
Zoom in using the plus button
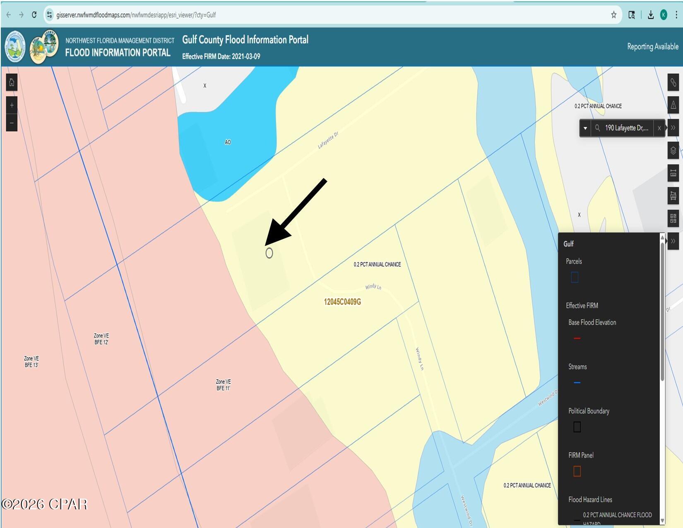(x=12, y=106)
